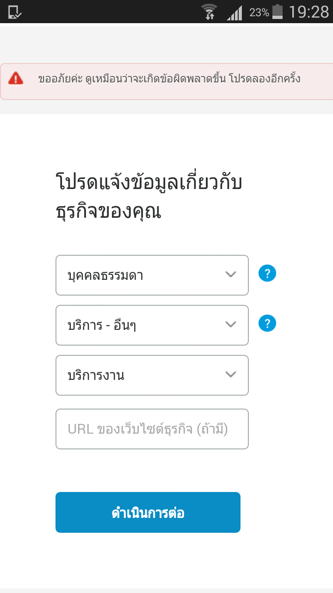Viewport: 333px width, 593px height.
Task: Focus the URL ของเว็บไซต์ธุรกิจ input field
Action: [x=152, y=429]
